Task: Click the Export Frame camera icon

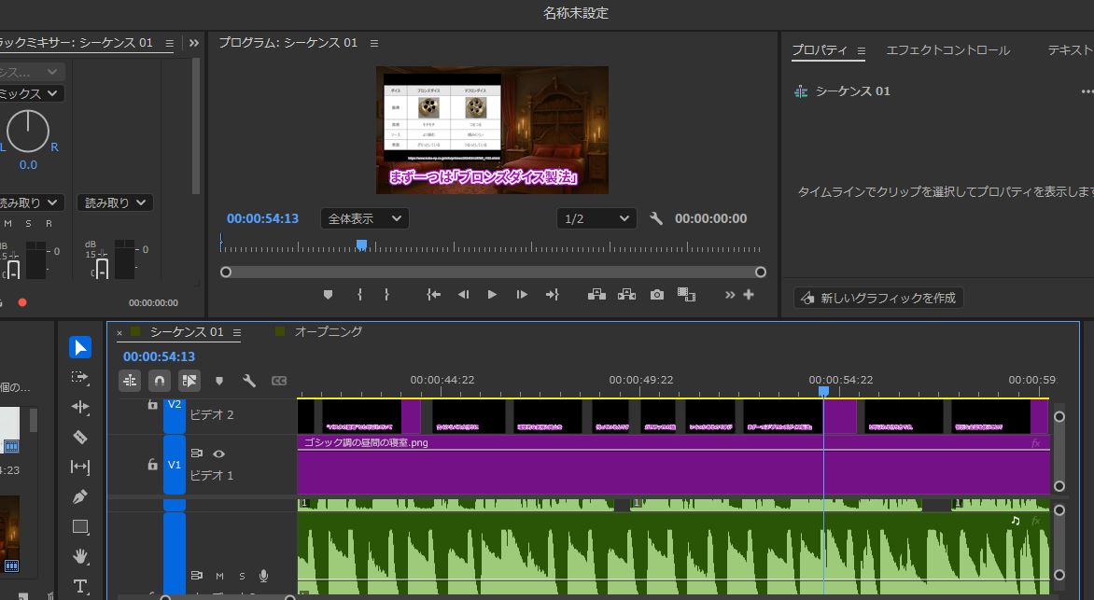Action: click(657, 295)
